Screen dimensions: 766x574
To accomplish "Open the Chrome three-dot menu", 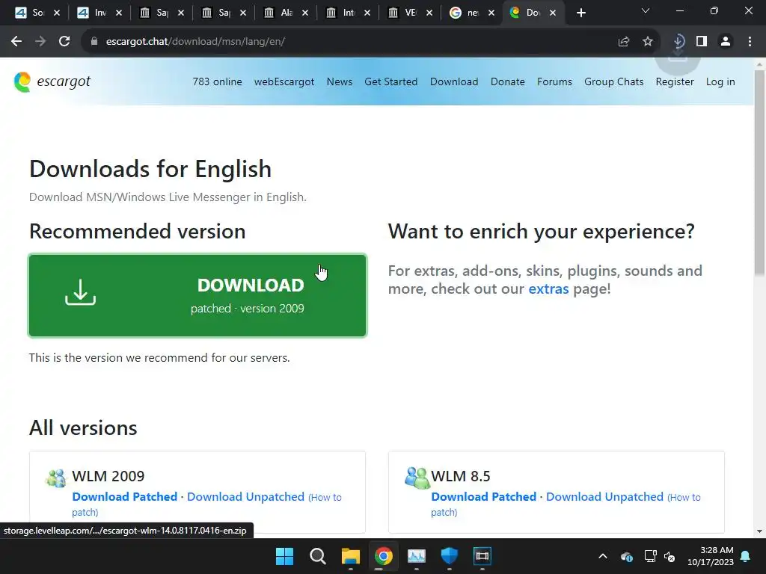I will click(x=750, y=42).
